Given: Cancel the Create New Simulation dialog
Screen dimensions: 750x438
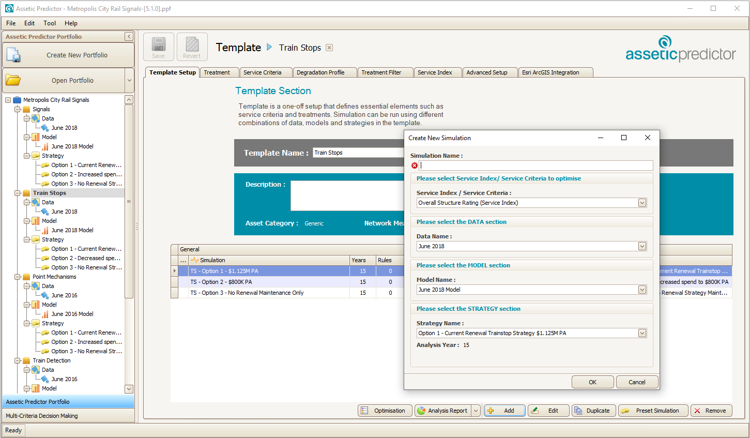Looking at the screenshot, I should (x=636, y=382).
